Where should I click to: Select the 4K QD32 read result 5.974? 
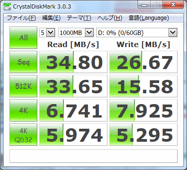pyautogui.click(x=73, y=135)
